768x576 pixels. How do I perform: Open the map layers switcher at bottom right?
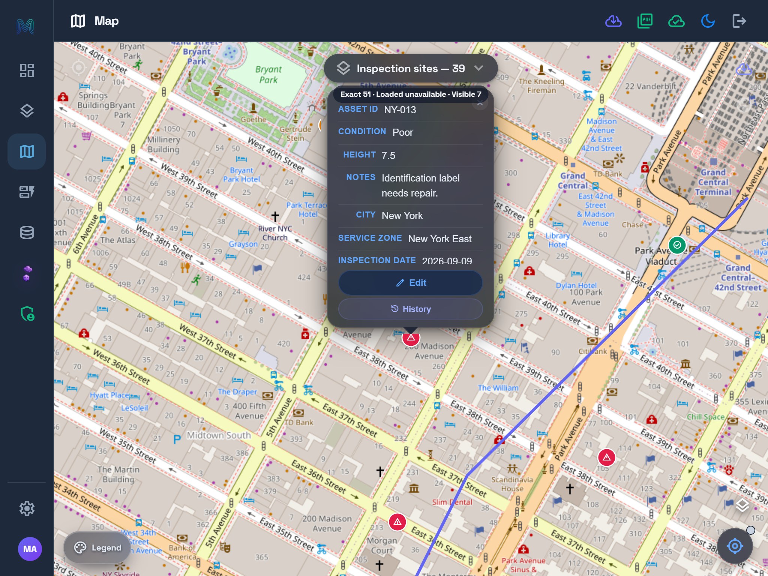pyautogui.click(x=742, y=505)
